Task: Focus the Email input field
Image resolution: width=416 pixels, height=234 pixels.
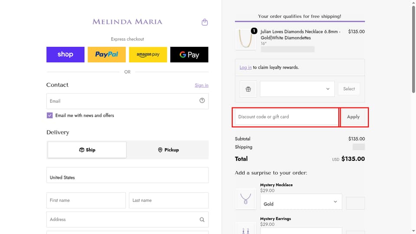Action: 127,101
